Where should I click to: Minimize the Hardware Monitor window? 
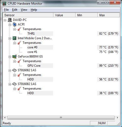pyautogui.click(x=100, y=3)
